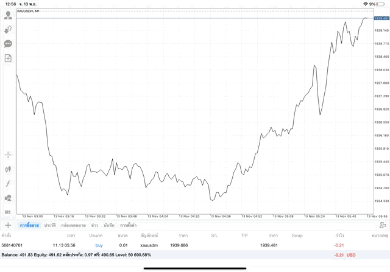Viewport: 390px width, 272px height.
Task: Open the กล่องจดหมาย mailbox tab
Action: click(73, 225)
